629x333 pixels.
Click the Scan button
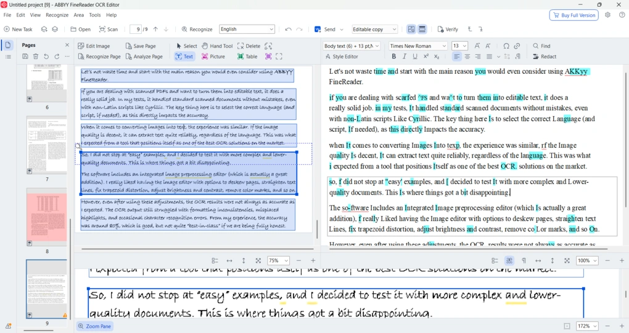109,29
